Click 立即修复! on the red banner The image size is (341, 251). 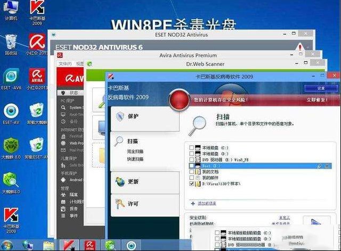pos(317,100)
